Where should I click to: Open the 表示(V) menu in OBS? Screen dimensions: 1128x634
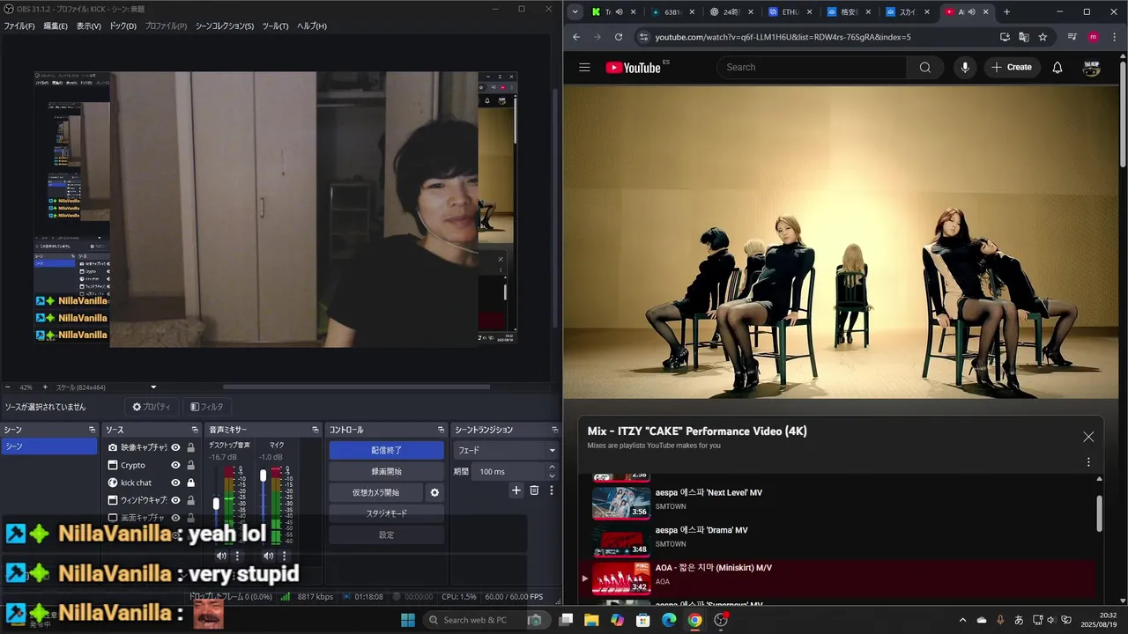pyautogui.click(x=89, y=26)
